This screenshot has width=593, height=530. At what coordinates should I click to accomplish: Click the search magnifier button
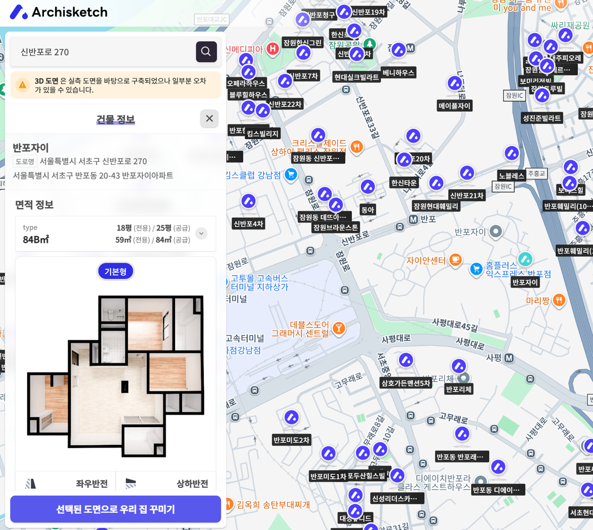click(206, 52)
